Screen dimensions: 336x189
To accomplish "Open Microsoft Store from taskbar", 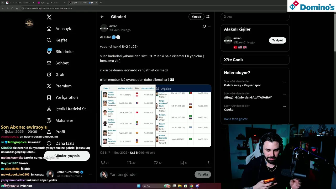I will click(186, 186).
